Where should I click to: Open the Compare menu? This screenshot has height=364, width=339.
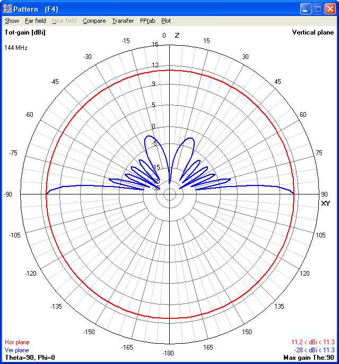click(x=94, y=21)
